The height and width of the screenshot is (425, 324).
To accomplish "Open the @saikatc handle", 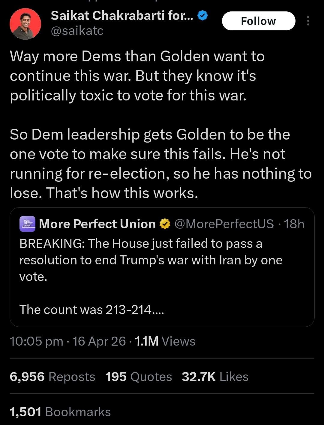I will click(77, 31).
